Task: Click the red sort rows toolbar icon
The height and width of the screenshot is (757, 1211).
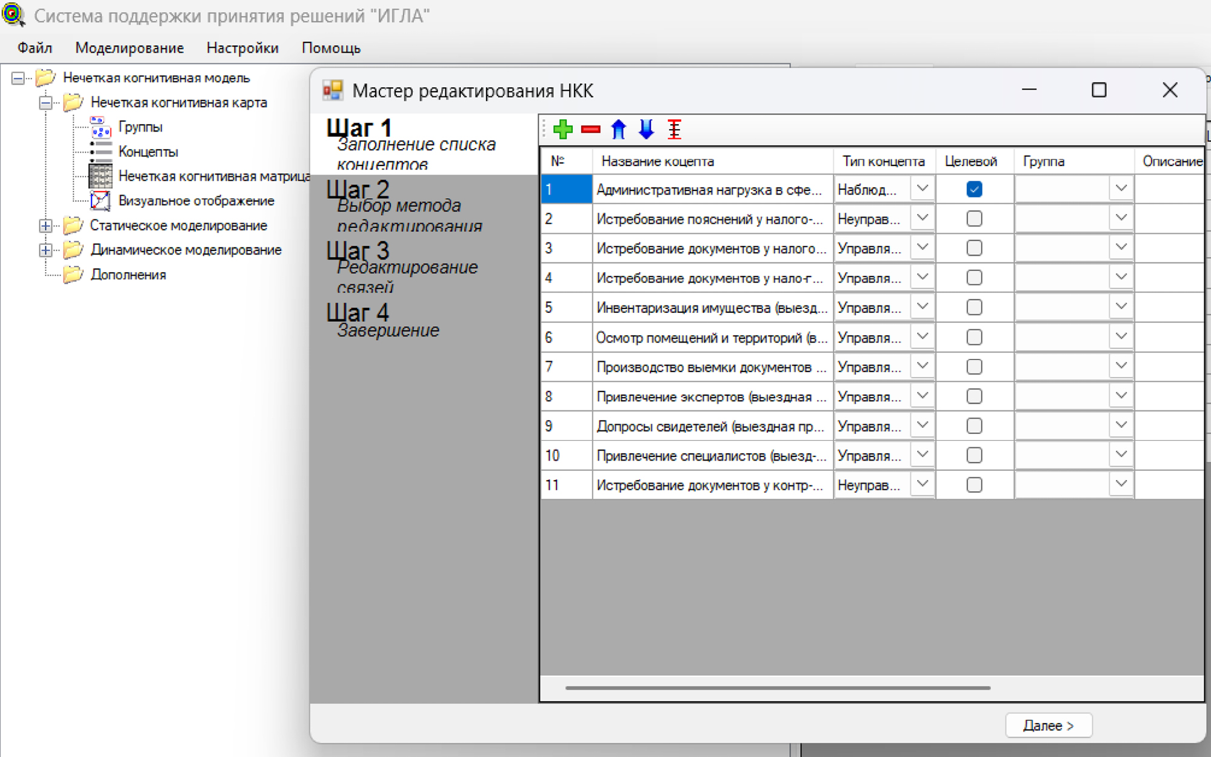Action: 674,129
